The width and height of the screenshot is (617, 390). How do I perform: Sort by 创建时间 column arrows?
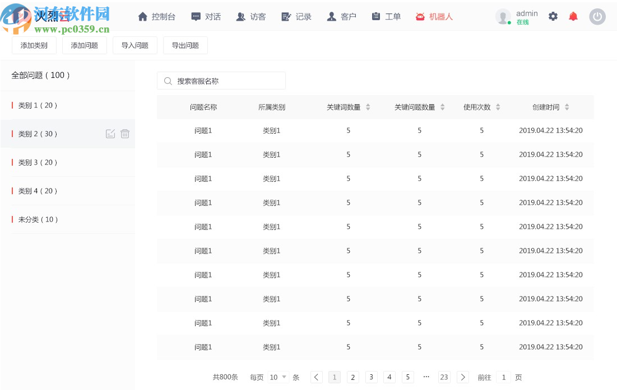[567, 107]
